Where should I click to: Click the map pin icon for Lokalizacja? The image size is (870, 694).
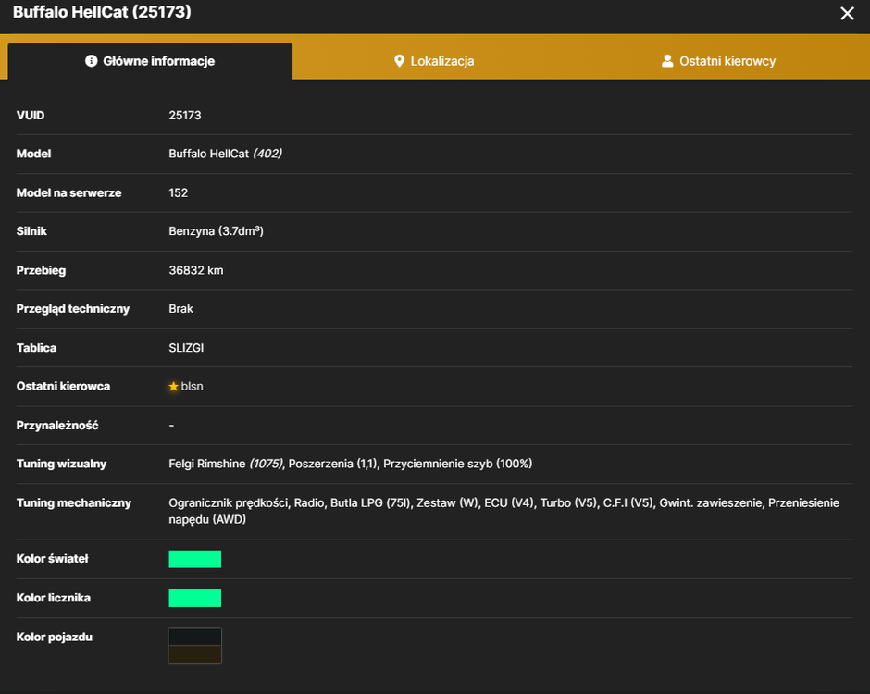pyautogui.click(x=399, y=61)
